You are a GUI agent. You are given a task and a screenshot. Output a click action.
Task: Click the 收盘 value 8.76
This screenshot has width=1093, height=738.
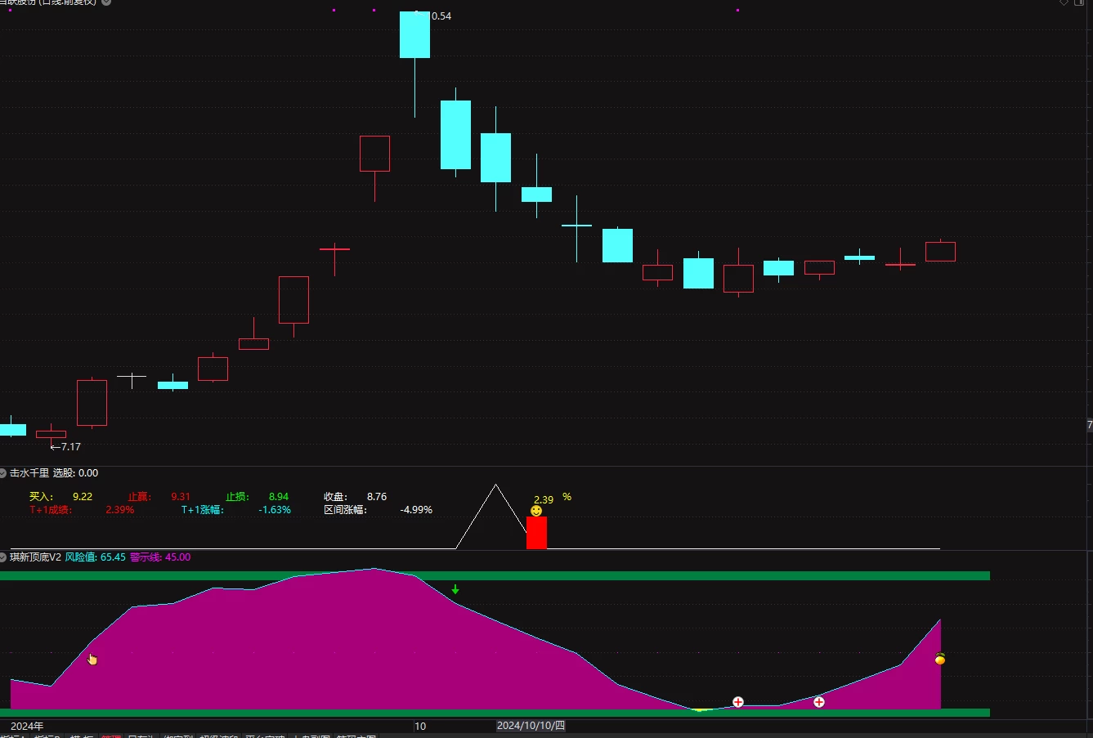tap(377, 497)
